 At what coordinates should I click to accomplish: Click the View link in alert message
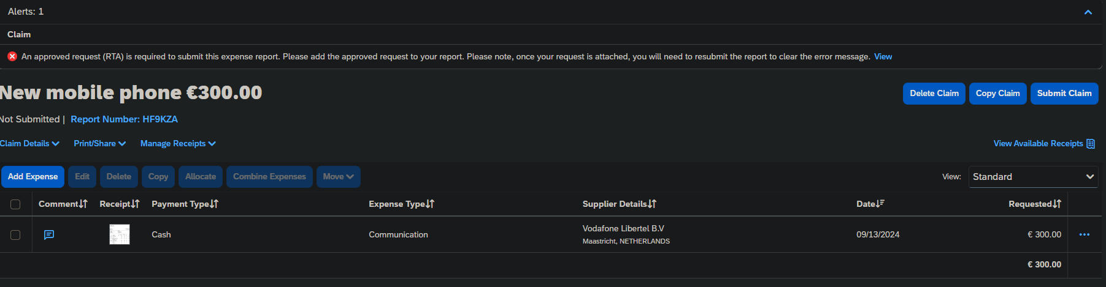(x=883, y=57)
